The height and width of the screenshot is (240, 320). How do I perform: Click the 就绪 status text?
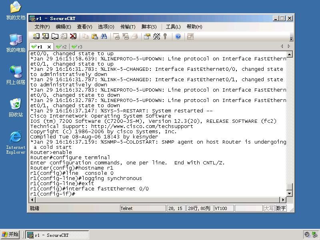pos(34,208)
